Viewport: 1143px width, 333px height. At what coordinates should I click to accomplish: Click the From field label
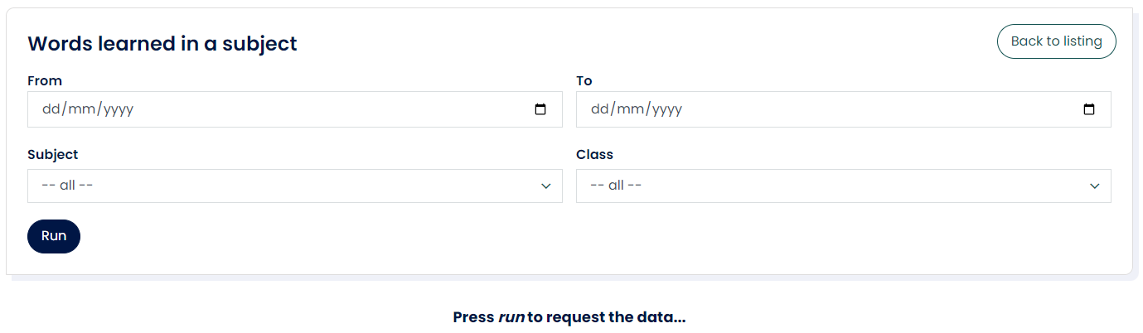click(45, 81)
